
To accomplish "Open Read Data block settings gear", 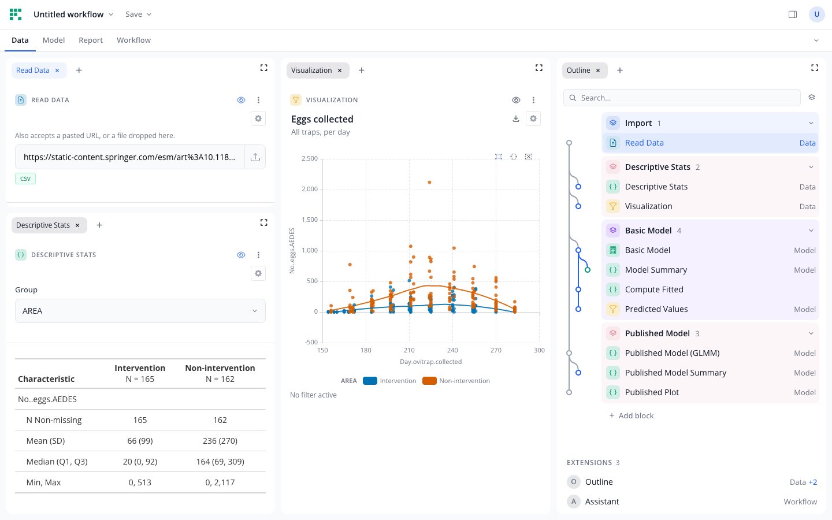I will coord(258,118).
